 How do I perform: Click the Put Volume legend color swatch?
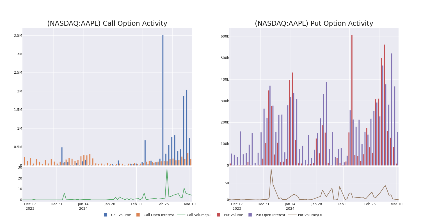(218, 215)
